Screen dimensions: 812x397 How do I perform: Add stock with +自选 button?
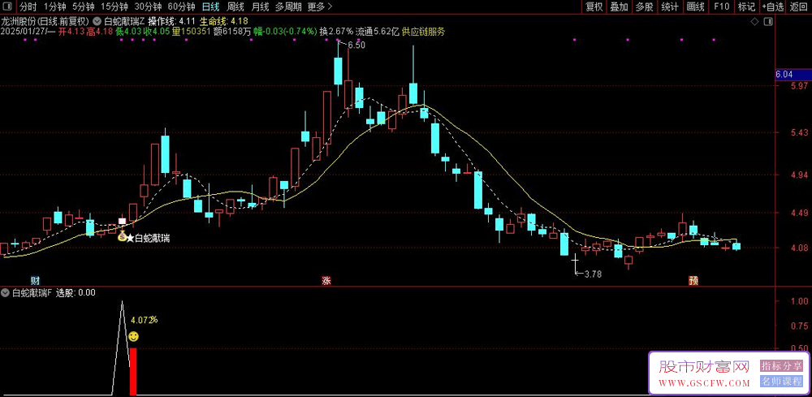[x=773, y=6]
